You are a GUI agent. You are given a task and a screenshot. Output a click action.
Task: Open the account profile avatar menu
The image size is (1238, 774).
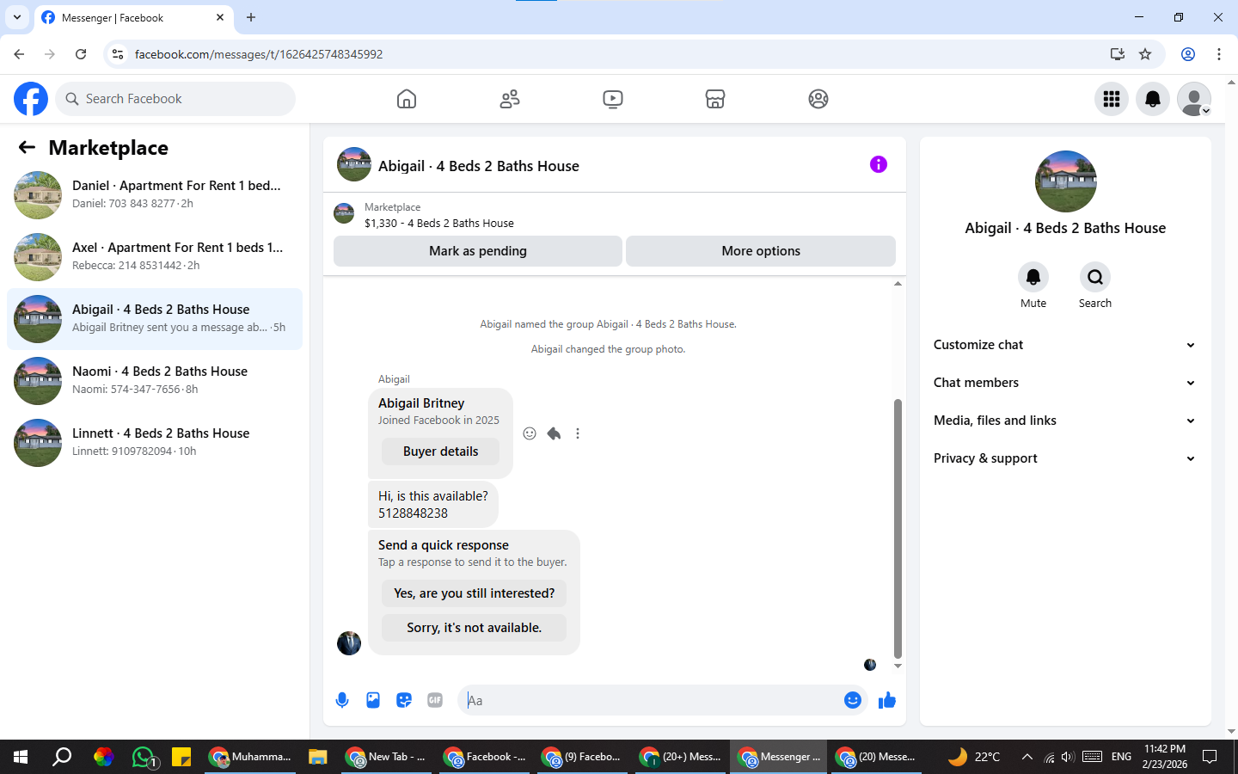click(x=1194, y=99)
